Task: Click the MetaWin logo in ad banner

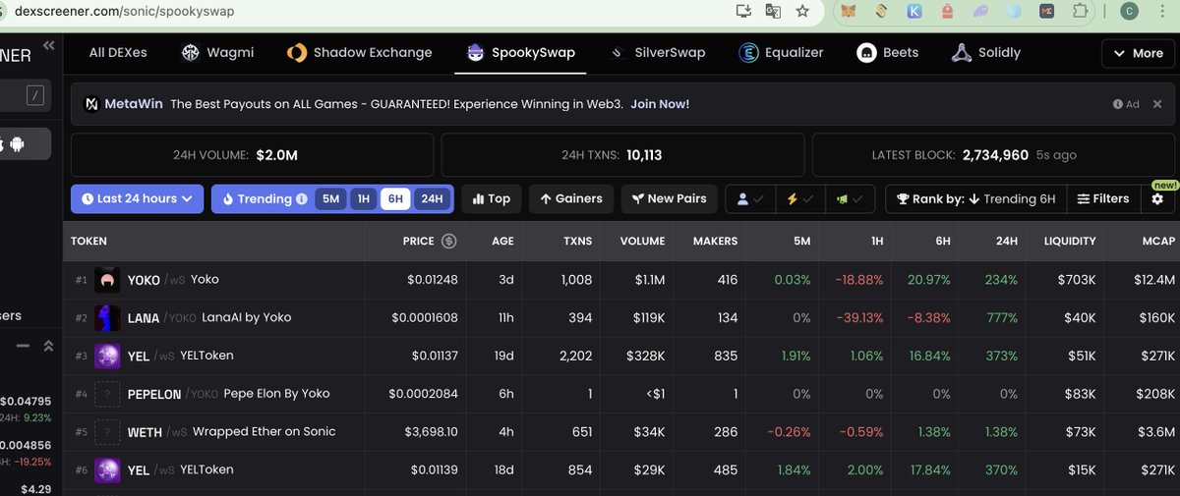Action: pos(92,104)
